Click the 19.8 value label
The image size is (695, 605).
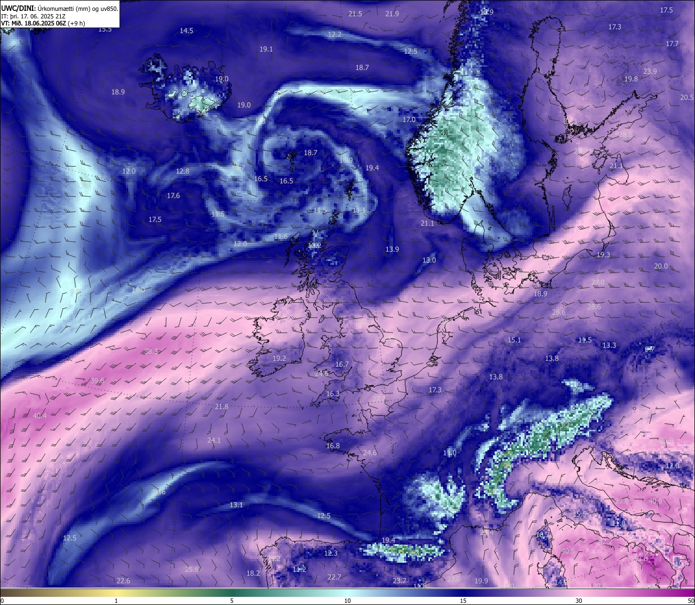[x=631, y=79]
